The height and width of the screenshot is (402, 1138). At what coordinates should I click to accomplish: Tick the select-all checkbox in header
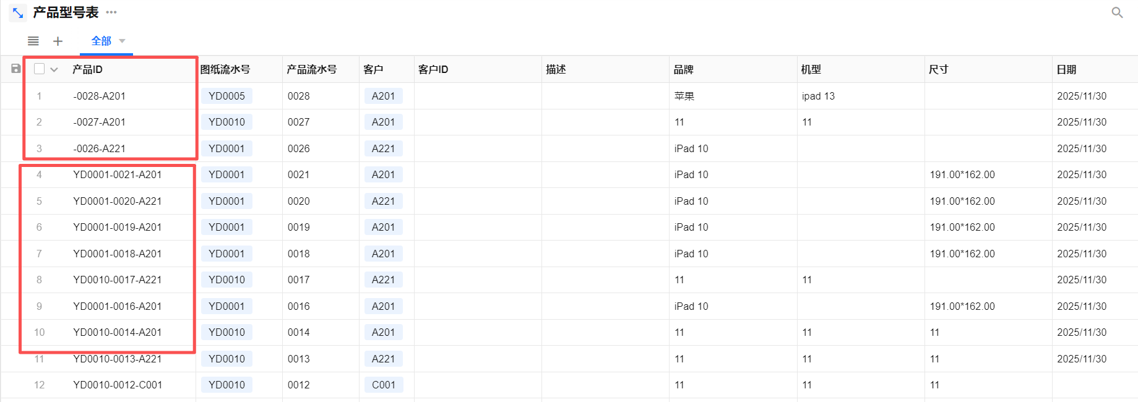coord(39,69)
